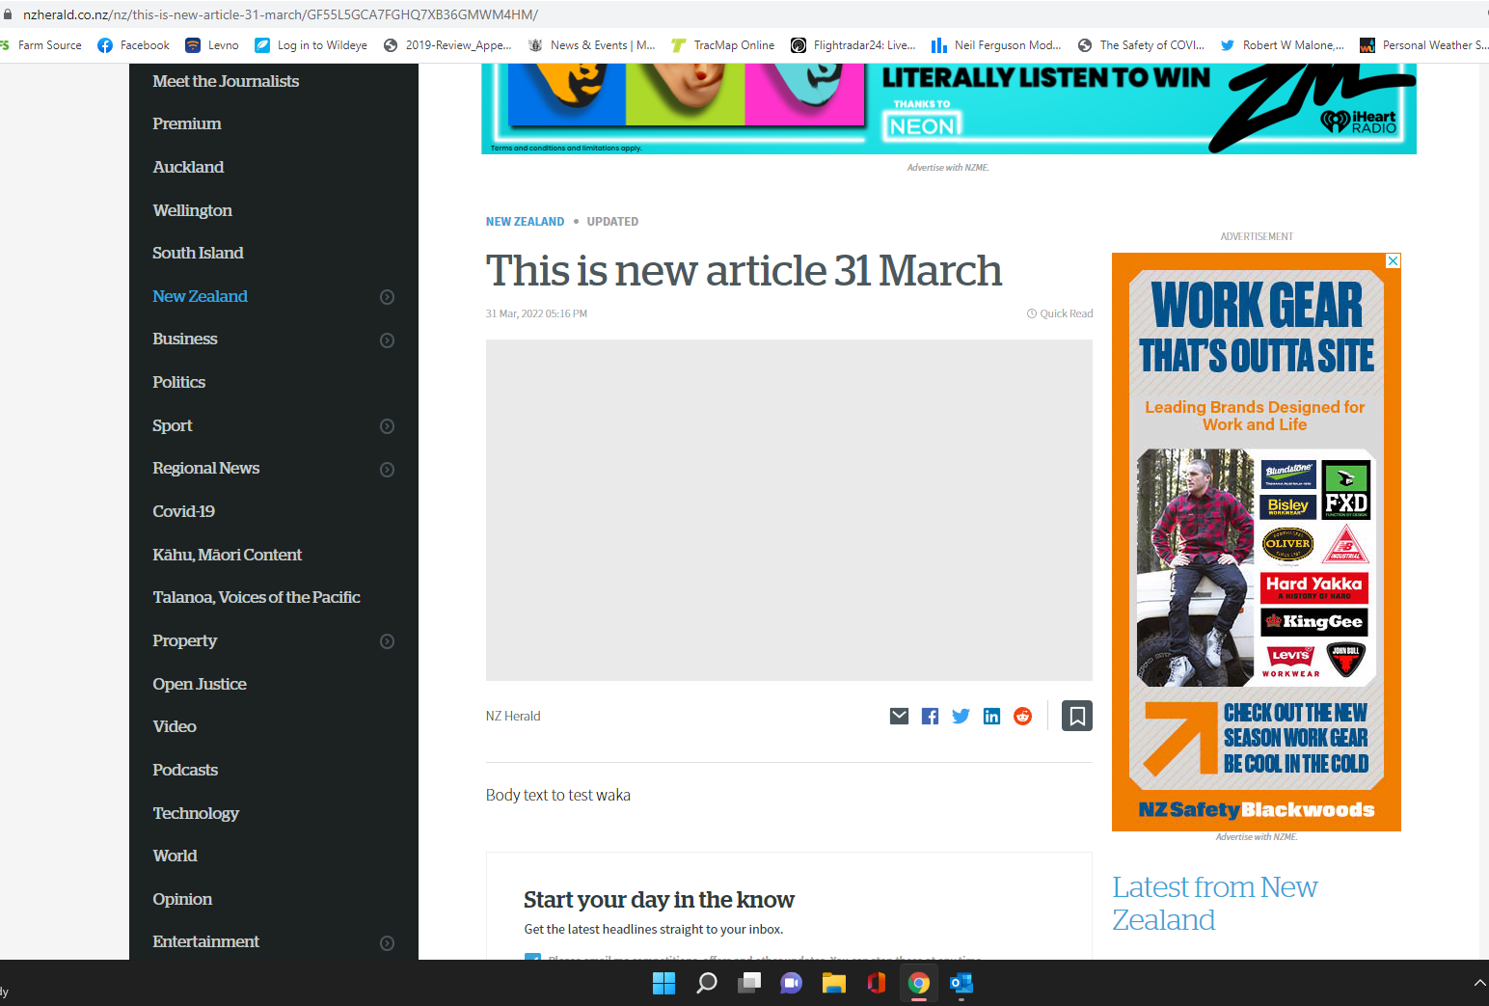The width and height of the screenshot is (1489, 1006).
Task: Click the NZ Herald author byline
Action: 513,716
